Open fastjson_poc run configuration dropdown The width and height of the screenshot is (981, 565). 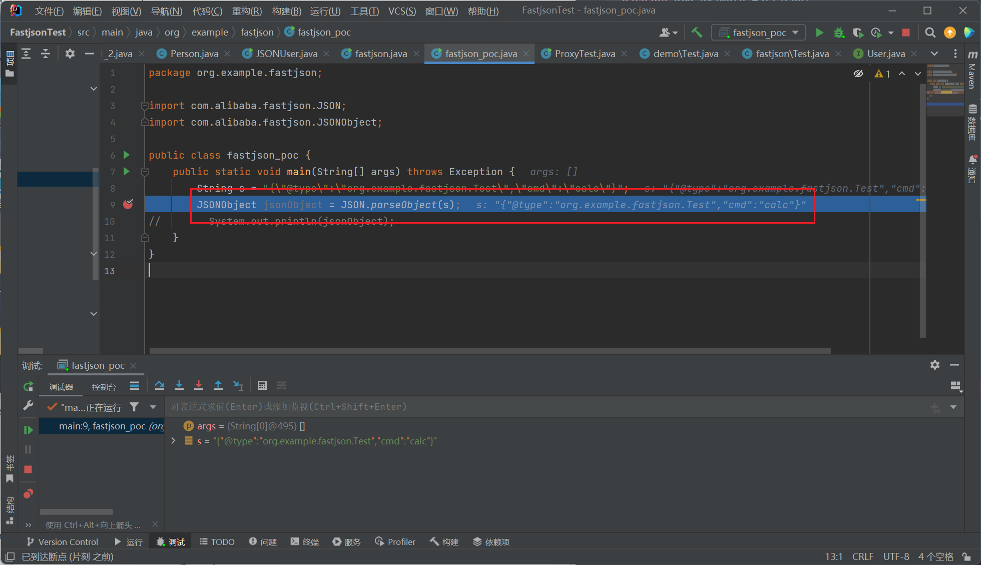[759, 33]
